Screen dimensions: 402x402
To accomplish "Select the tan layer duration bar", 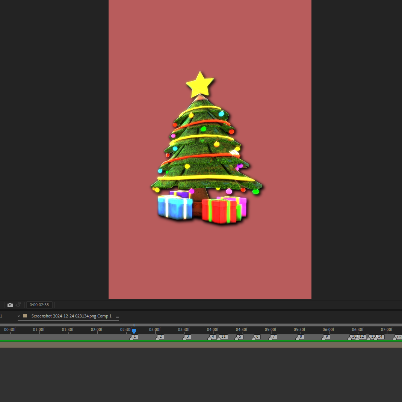I will click(201, 345).
